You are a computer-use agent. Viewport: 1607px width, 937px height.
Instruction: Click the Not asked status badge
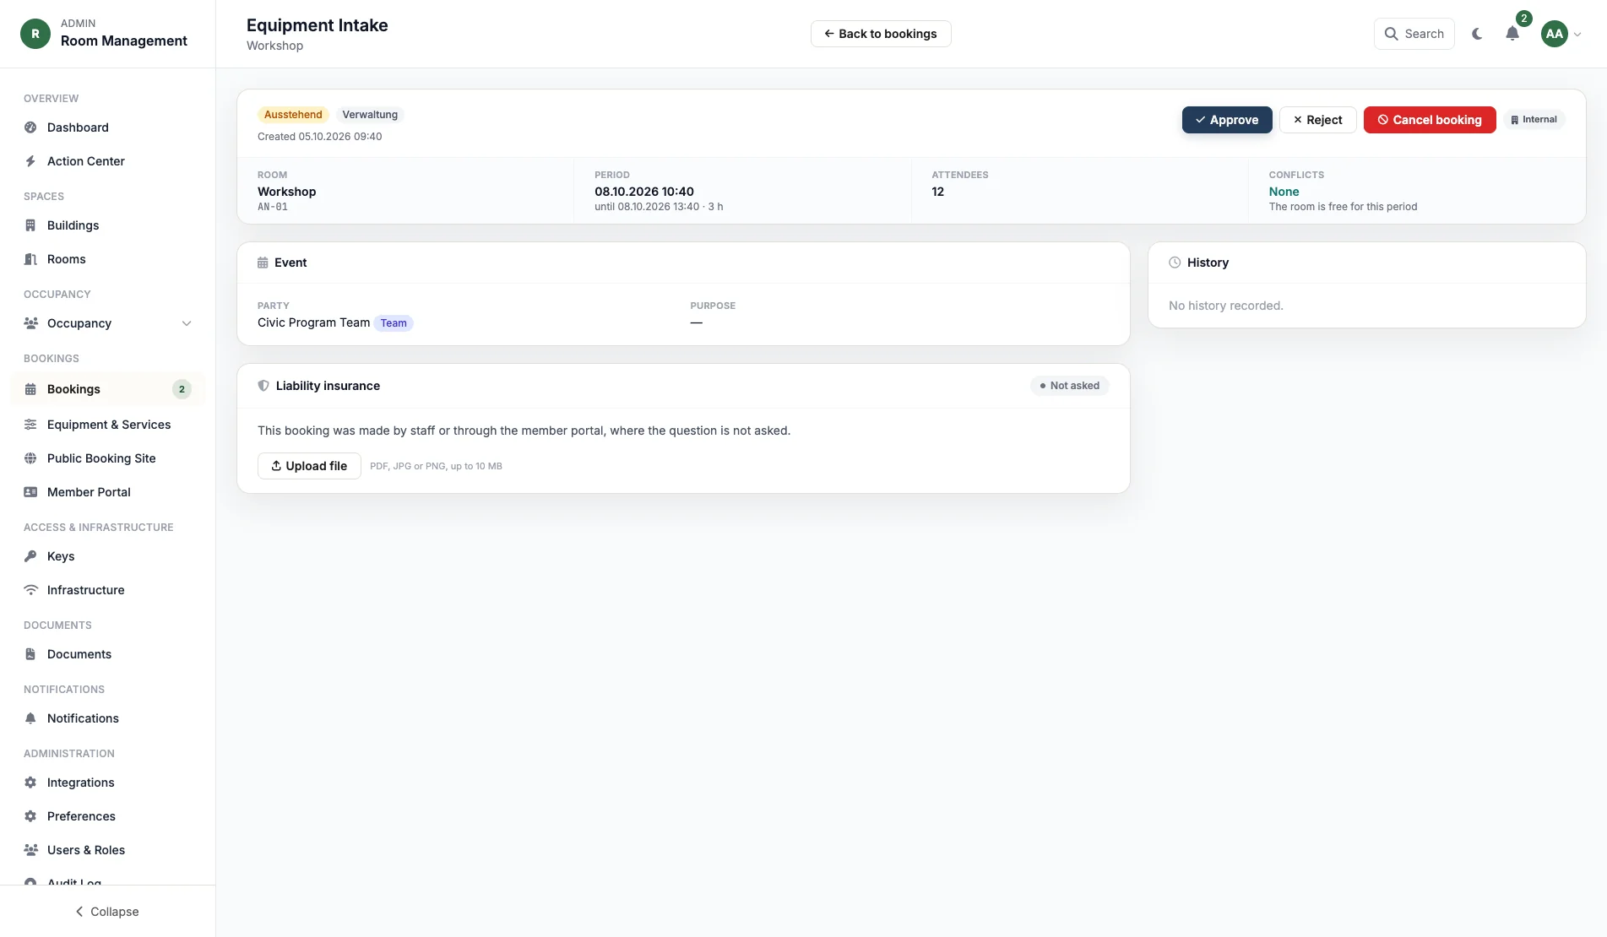pyautogui.click(x=1070, y=386)
